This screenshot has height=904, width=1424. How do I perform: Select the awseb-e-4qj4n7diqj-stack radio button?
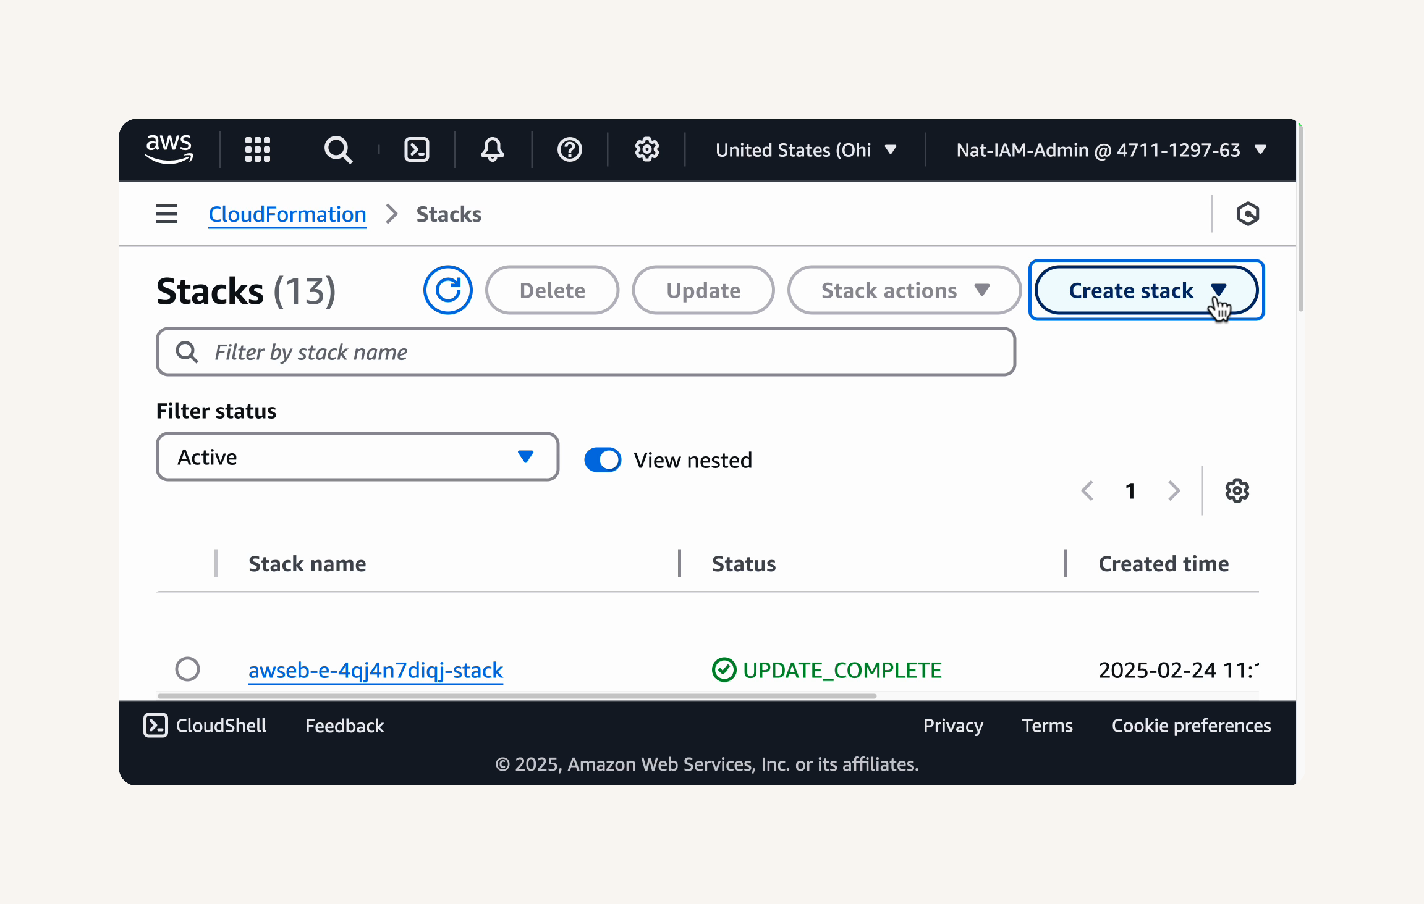[187, 669]
